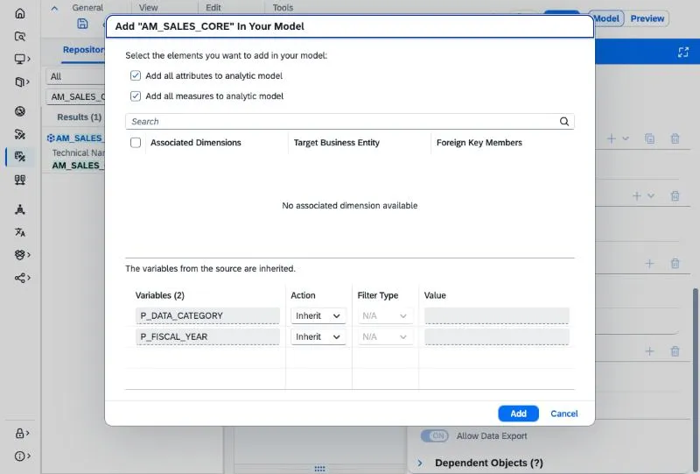The height and width of the screenshot is (474, 700).
Task: Switch to the Preview tab
Action: tap(647, 18)
